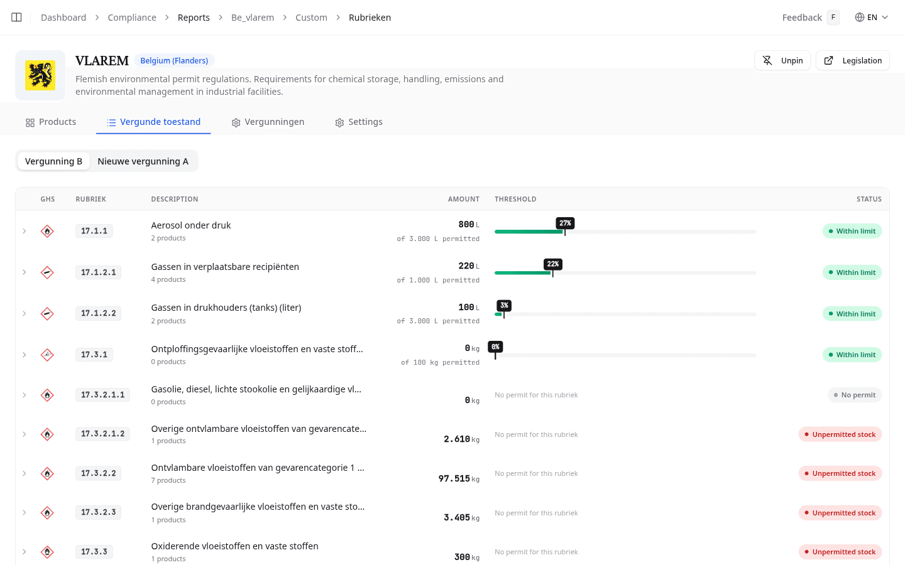Expand the Aerosol onder druk row
The width and height of the screenshot is (905, 565).
click(25, 231)
